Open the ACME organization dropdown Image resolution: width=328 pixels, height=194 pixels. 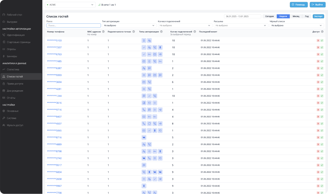pos(70,5)
